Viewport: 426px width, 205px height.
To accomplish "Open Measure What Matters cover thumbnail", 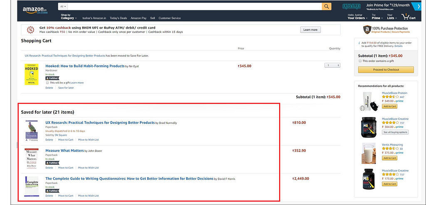I will pyautogui.click(x=32, y=159).
